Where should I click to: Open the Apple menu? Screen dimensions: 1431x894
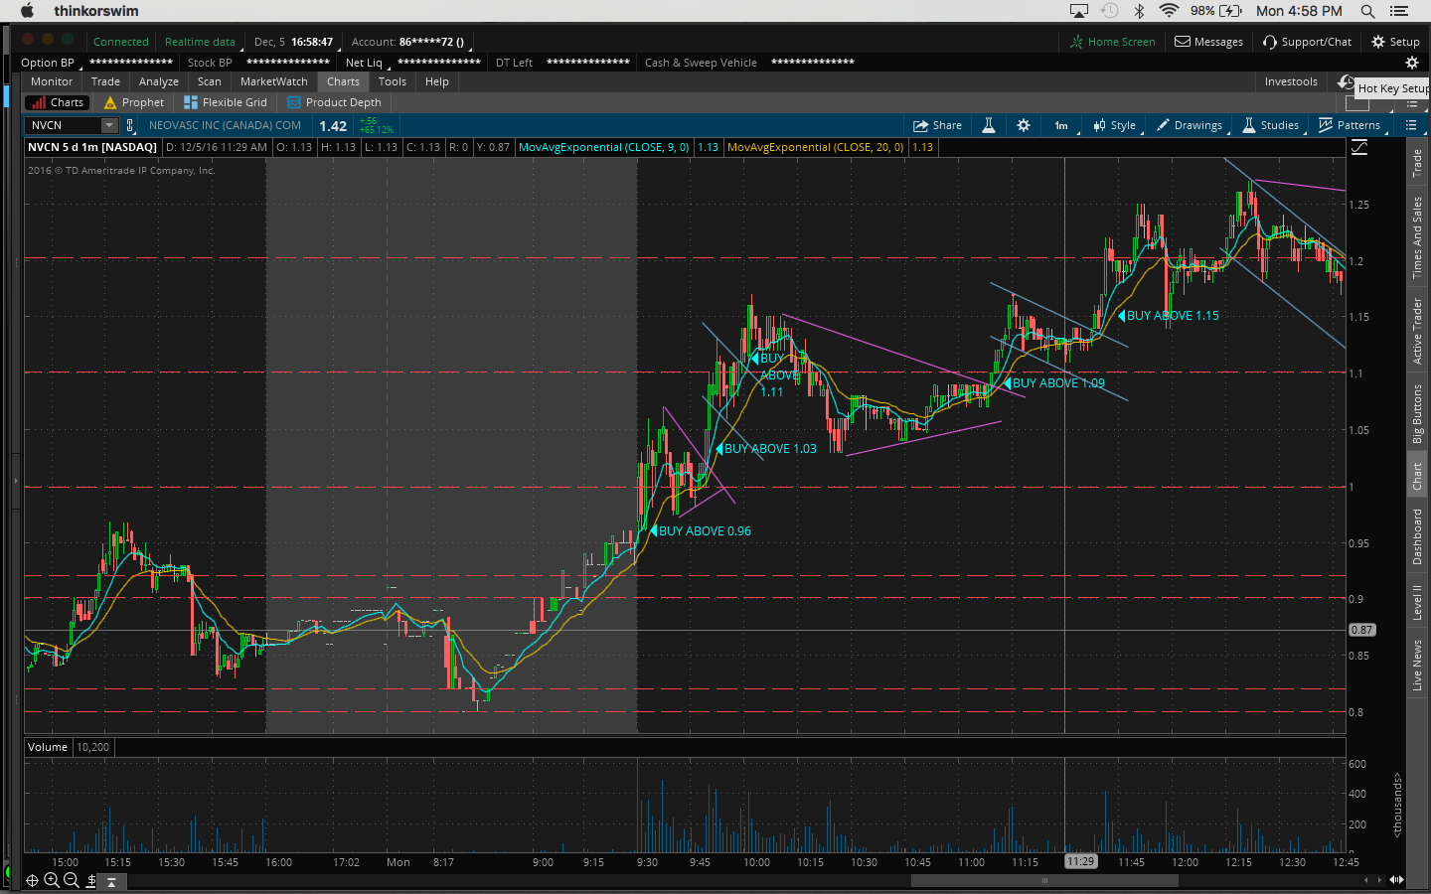coord(27,11)
